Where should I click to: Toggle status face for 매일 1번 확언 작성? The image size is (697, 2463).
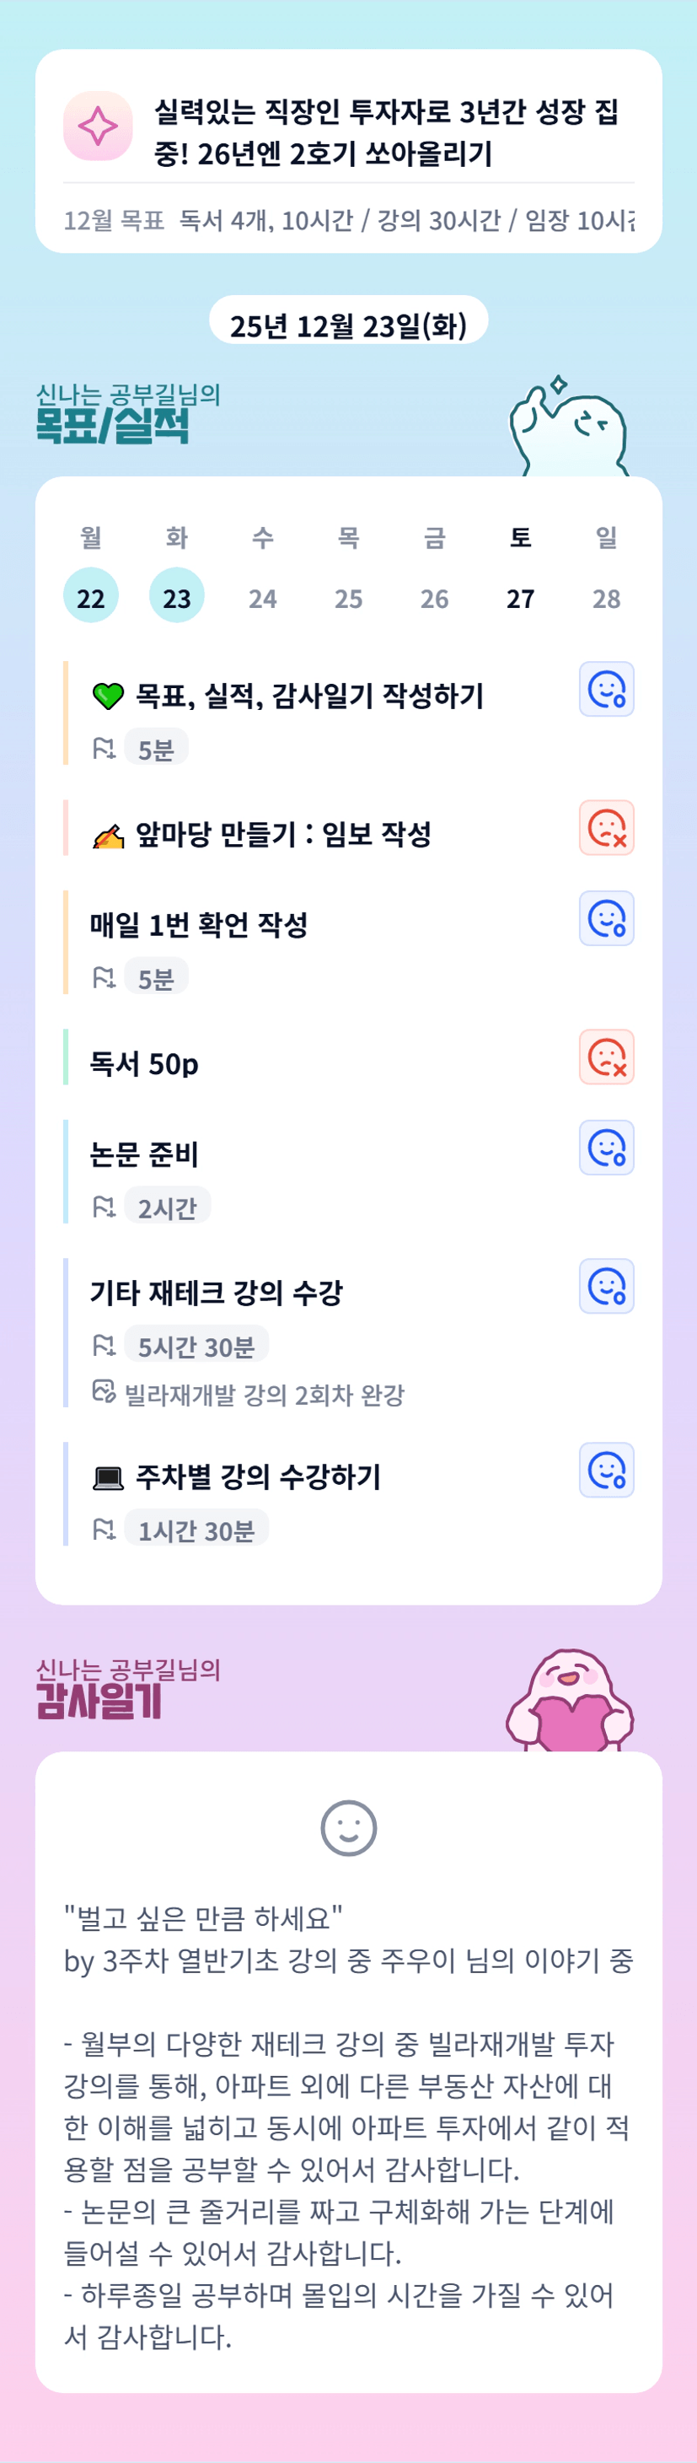pyautogui.click(x=606, y=919)
